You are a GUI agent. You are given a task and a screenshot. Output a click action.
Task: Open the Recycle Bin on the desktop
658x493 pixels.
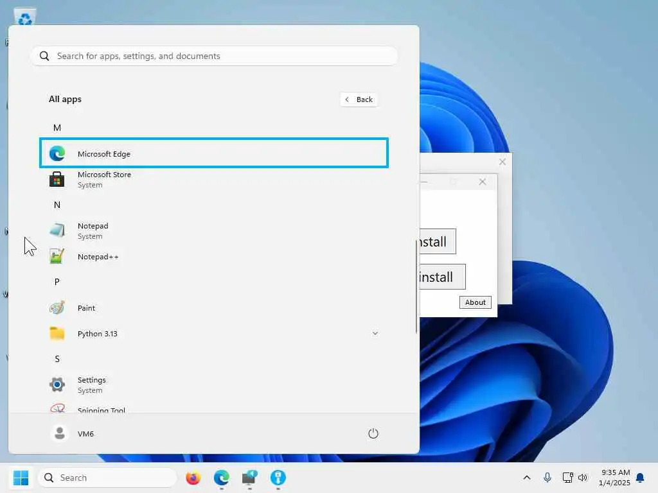tap(25, 17)
